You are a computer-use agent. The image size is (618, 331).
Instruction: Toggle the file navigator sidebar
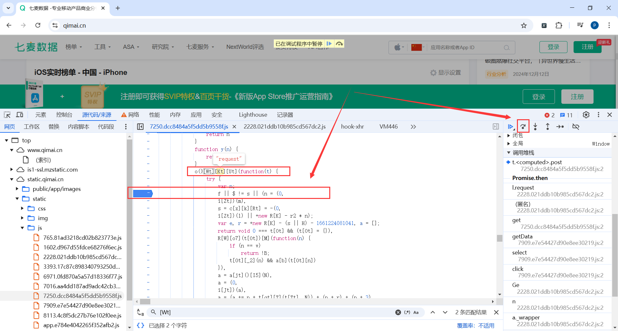(140, 127)
